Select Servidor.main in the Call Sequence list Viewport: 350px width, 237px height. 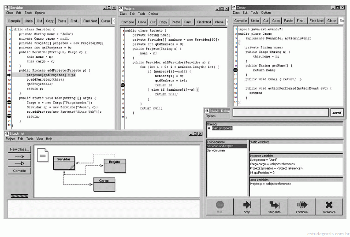click(216, 150)
